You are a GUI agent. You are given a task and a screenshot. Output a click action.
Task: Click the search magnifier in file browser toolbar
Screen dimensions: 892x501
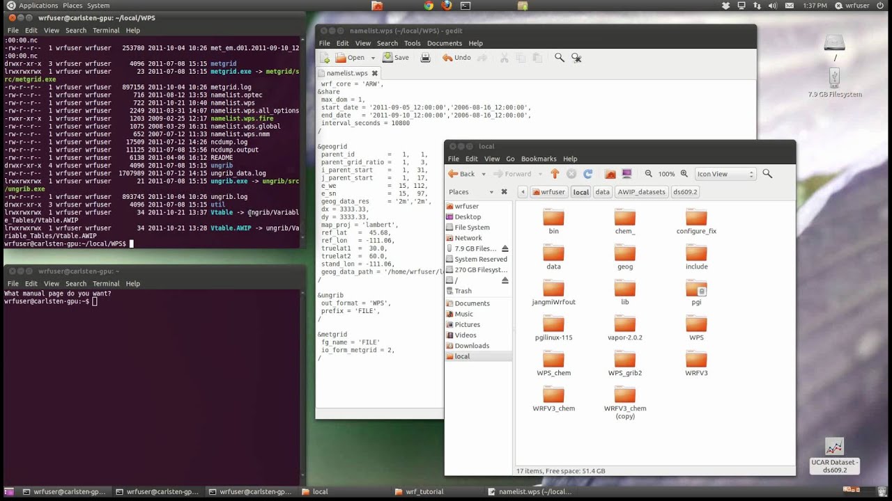pos(767,174)
